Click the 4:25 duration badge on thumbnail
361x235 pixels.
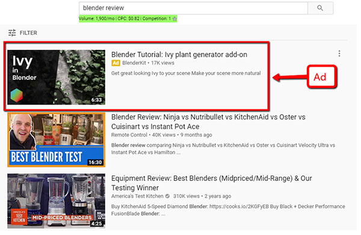[x=96, y=224]
